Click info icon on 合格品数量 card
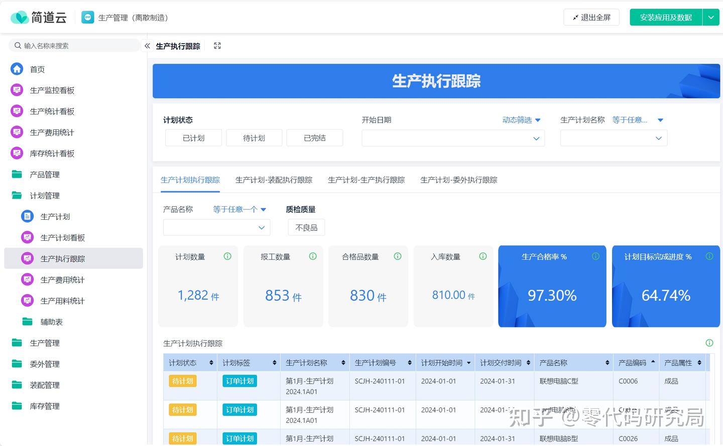 point(398,256)
